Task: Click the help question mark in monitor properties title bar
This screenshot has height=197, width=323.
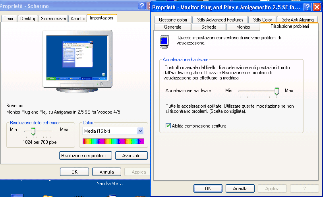Action: [x=308, y=7]
